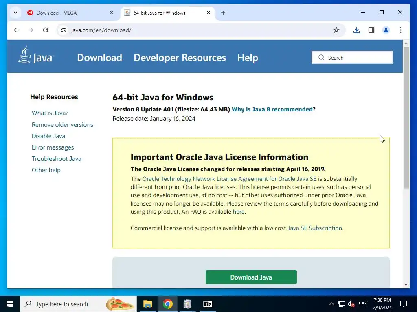Click the scrollbar up arrow
The image size is (417, 312).
pyautogui.click(x=406, y=43)
